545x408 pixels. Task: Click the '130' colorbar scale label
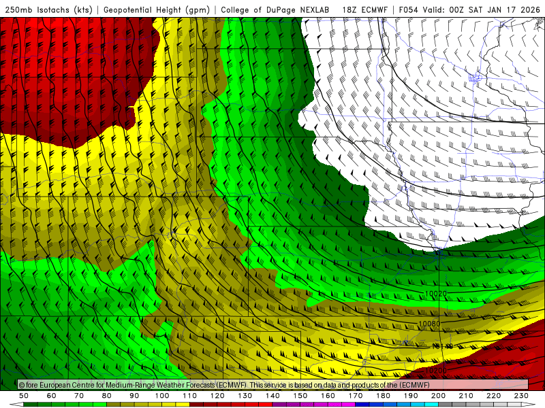[x=245, y=396]
